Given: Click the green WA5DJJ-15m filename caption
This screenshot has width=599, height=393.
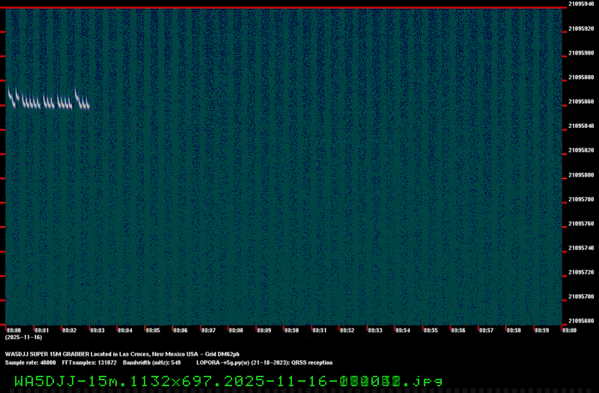Looking at the screenshot, I should pos(228,381).
